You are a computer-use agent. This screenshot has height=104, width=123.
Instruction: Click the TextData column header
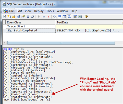(88, 22)
